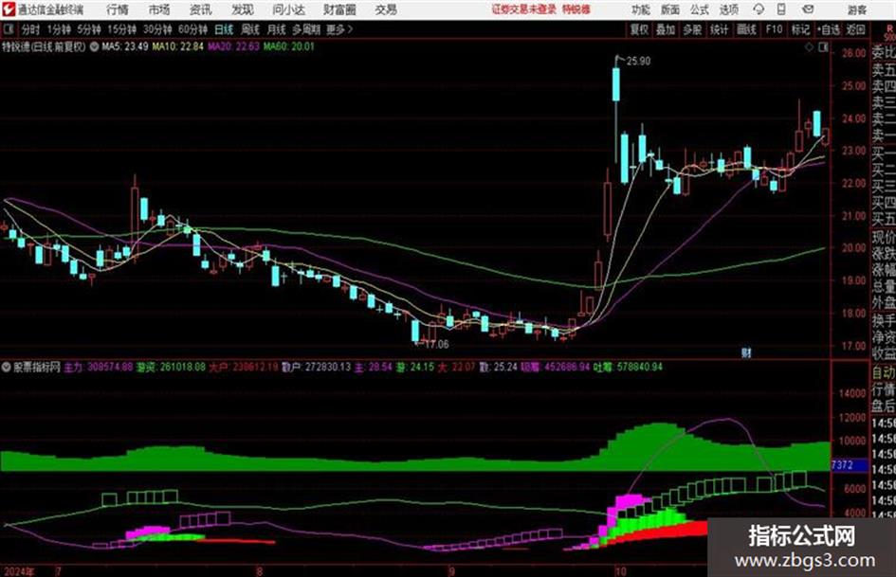Click the 多股 multi-stock button
Screen dimensions: 896x577
point(692,29)
